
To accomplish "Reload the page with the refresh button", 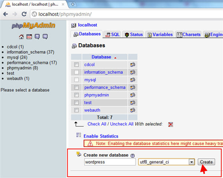I will click(24, 14).
